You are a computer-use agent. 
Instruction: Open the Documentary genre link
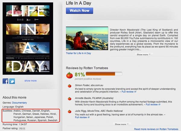19,103
